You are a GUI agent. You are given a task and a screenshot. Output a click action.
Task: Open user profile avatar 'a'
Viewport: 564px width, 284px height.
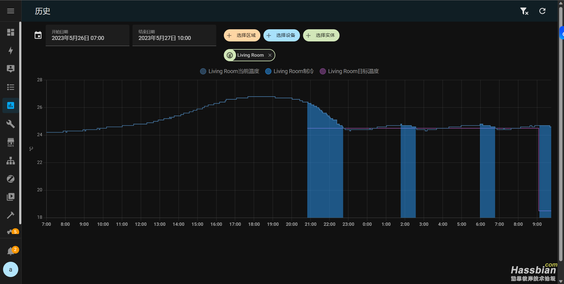click(x=11, y=269)
